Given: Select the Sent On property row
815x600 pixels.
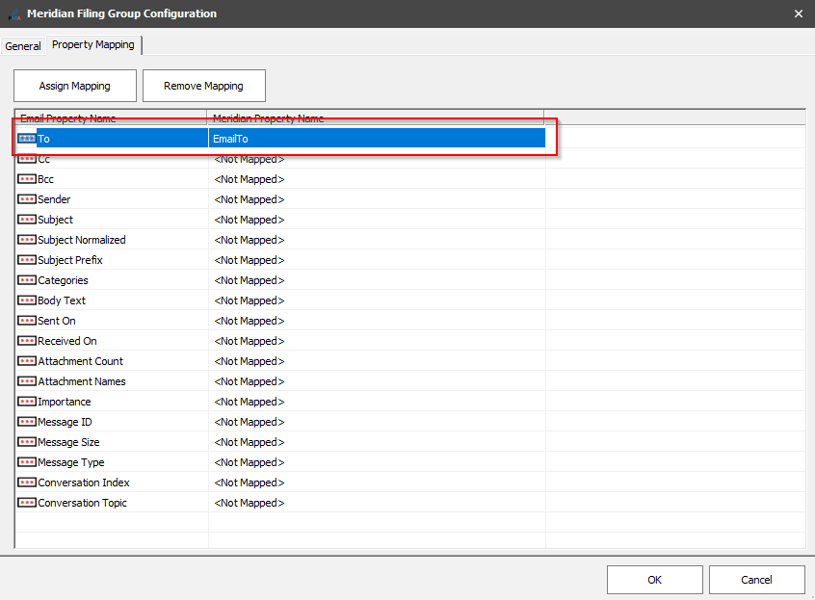Looking at the screenshot, I should point(280,321).
